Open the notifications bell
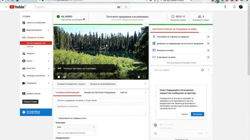Image resolution: width=250 pixels, height=140 pixels. [x=234, y=7]
